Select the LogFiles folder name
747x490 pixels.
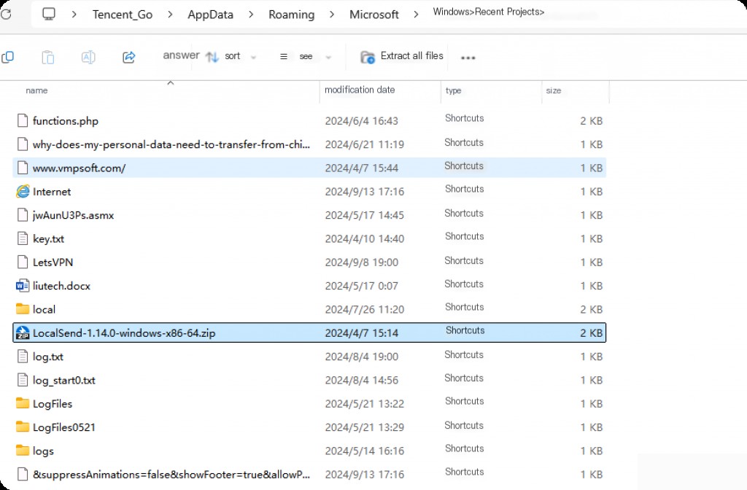coord(53,404)
